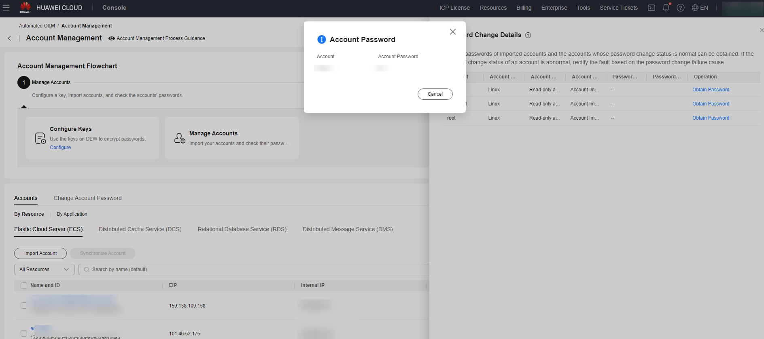Open the CloudShell terminal icon
764x339 pixels.
coord(652,8)
